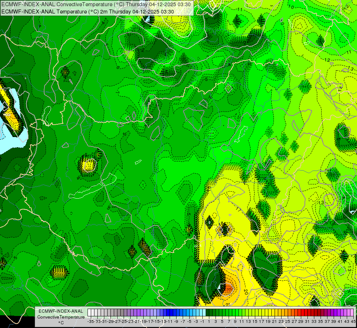Click the -21 legend value
Image resolution: width=357 pixels, height=328 pixels.
[137, 322]
